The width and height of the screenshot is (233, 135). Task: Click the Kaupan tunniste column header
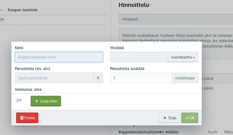(23, 10)
